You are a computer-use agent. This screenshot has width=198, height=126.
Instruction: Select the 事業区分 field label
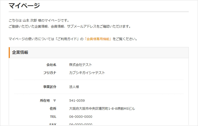coord(50,87)
